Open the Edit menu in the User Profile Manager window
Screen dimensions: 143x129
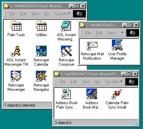(x=99, y=33)
